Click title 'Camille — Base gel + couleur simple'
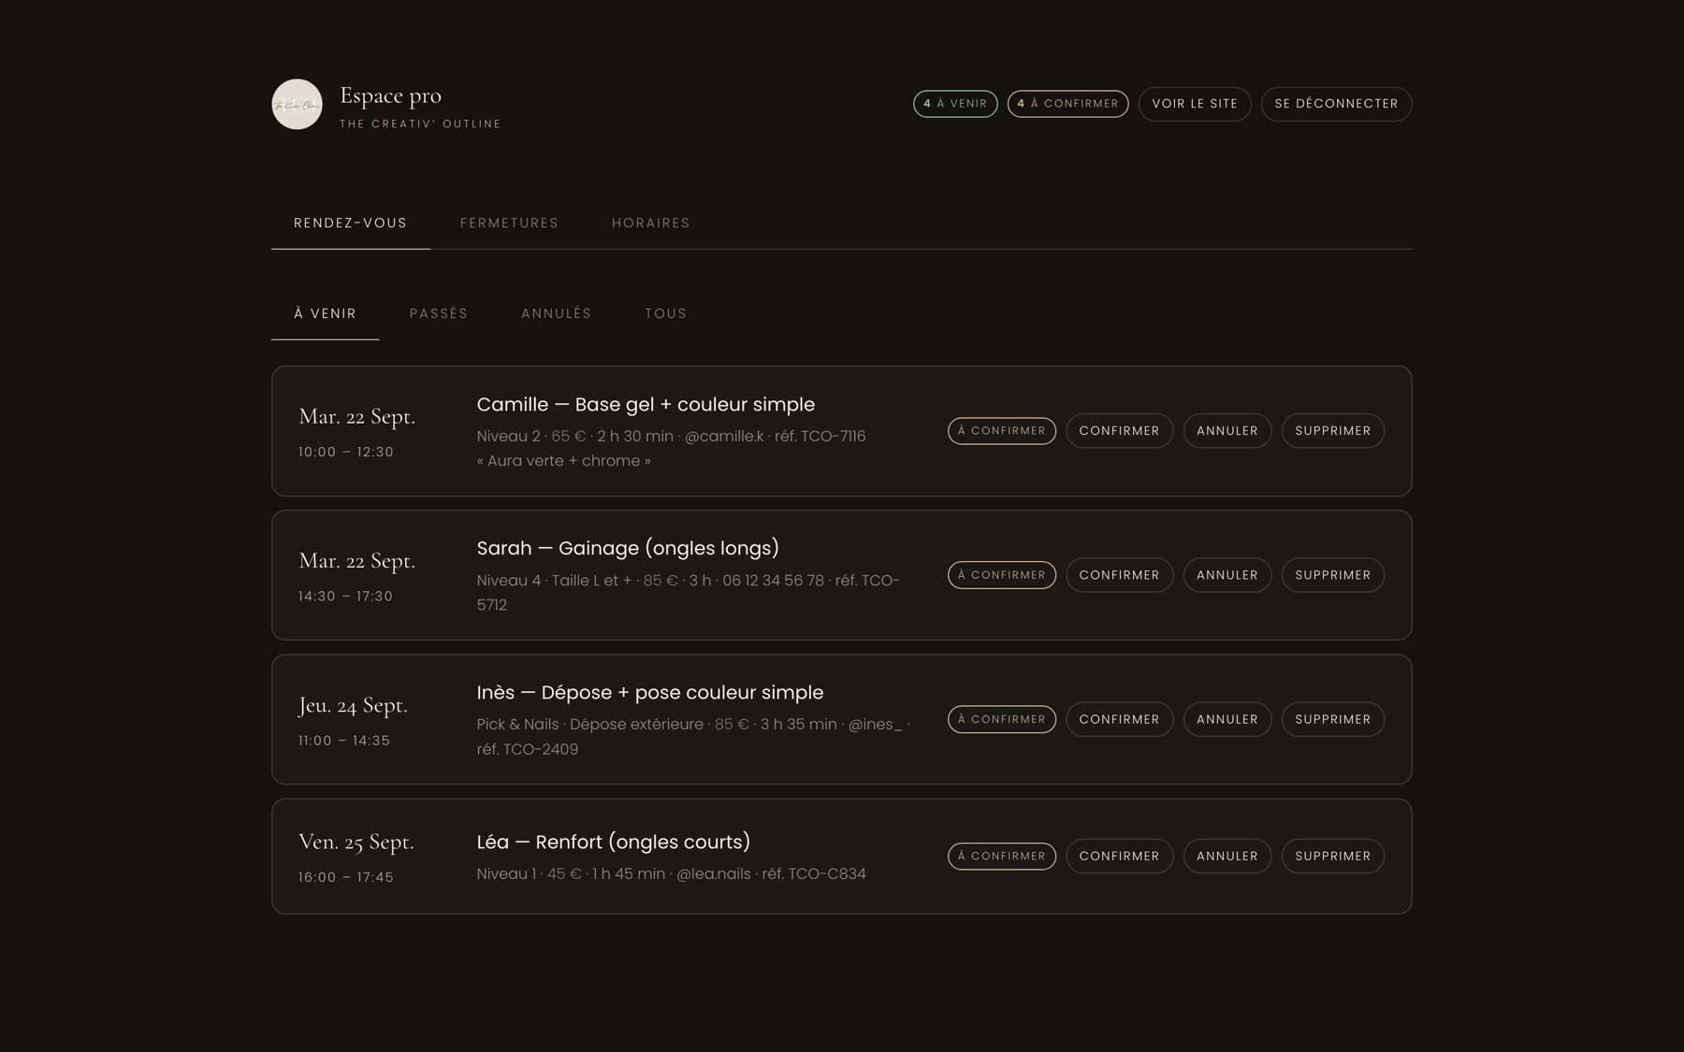This screenshot has width=1684, height=1052. pyautogui.click(x=646, y=405)
